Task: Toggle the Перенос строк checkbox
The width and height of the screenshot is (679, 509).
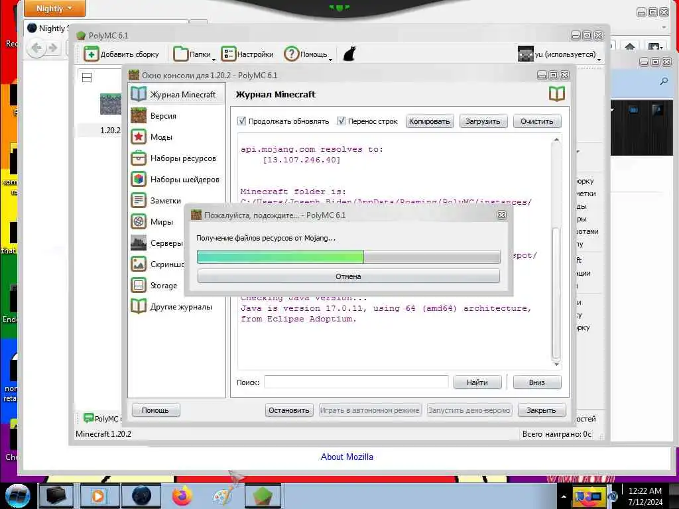Action: 341,121
